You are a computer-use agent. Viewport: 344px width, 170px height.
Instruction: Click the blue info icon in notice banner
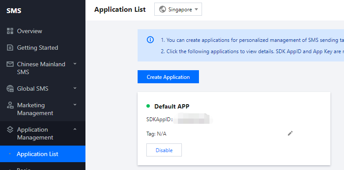[150, 40]
